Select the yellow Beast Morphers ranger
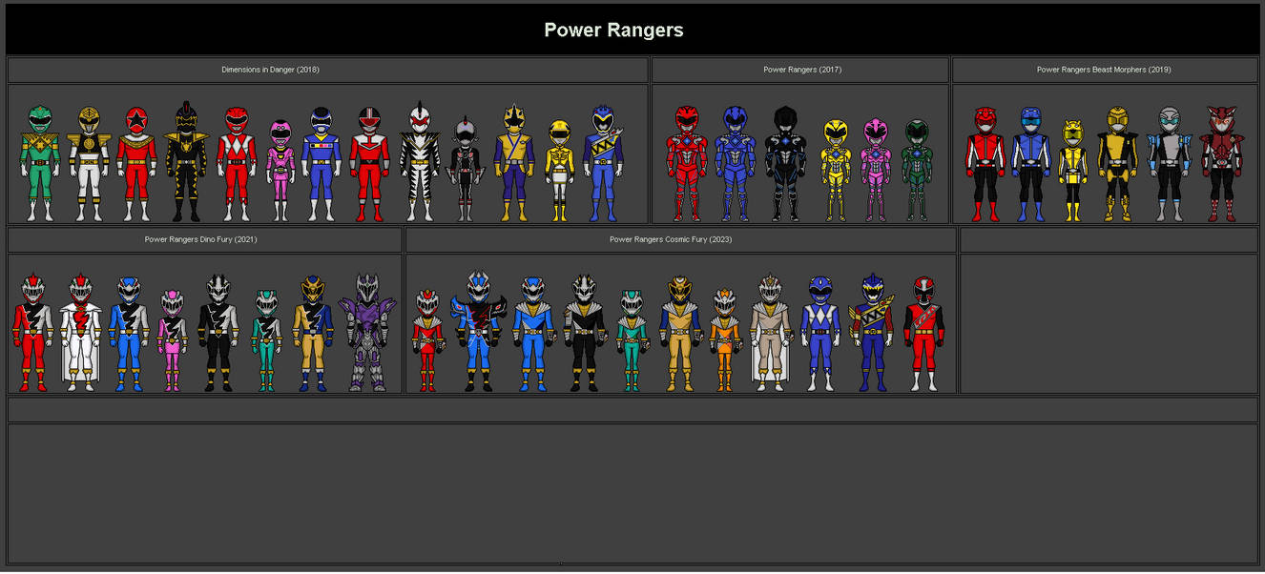 click(1073, 170)
